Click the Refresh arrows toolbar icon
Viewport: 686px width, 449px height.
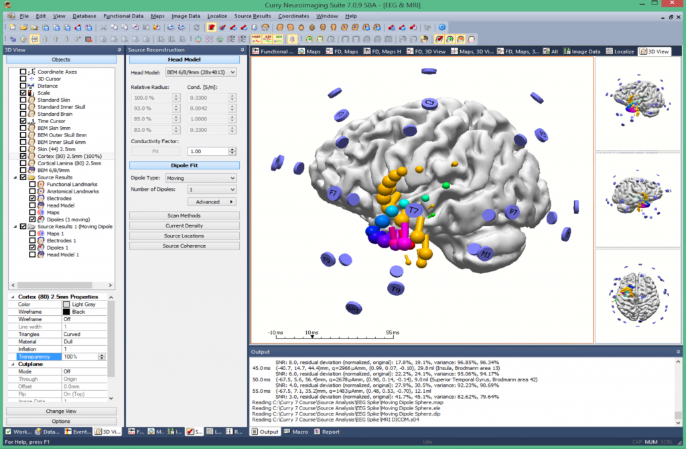click(197, 27)
